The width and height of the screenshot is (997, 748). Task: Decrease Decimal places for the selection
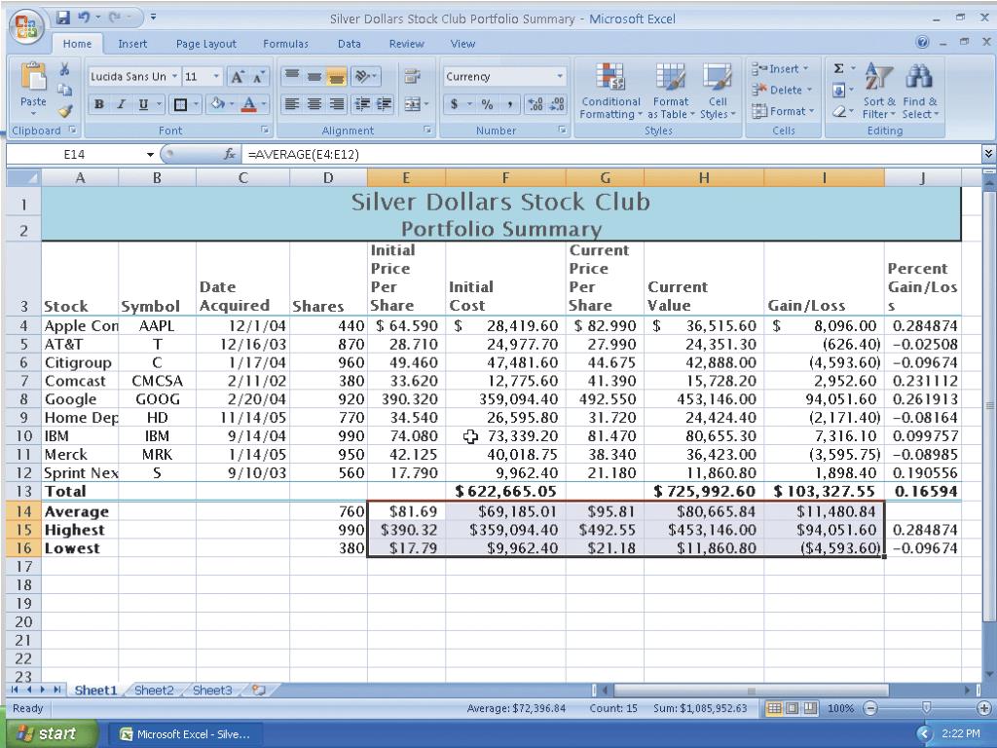coord(557,104)
